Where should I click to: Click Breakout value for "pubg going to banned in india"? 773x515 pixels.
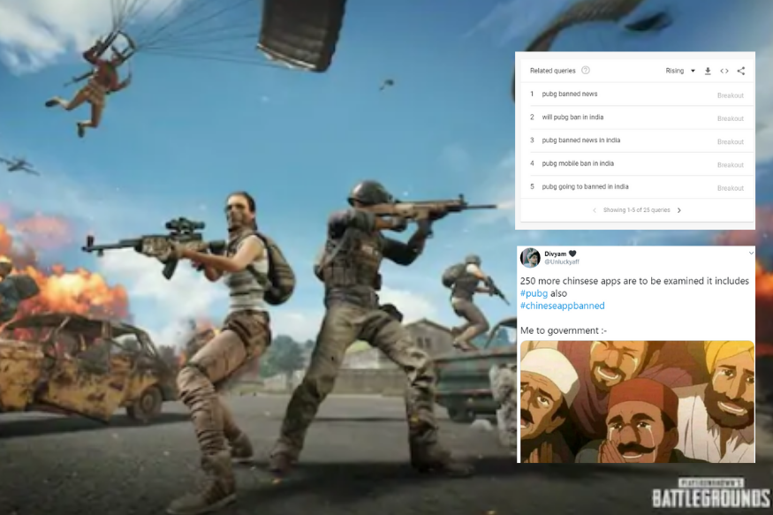[730, 188]
